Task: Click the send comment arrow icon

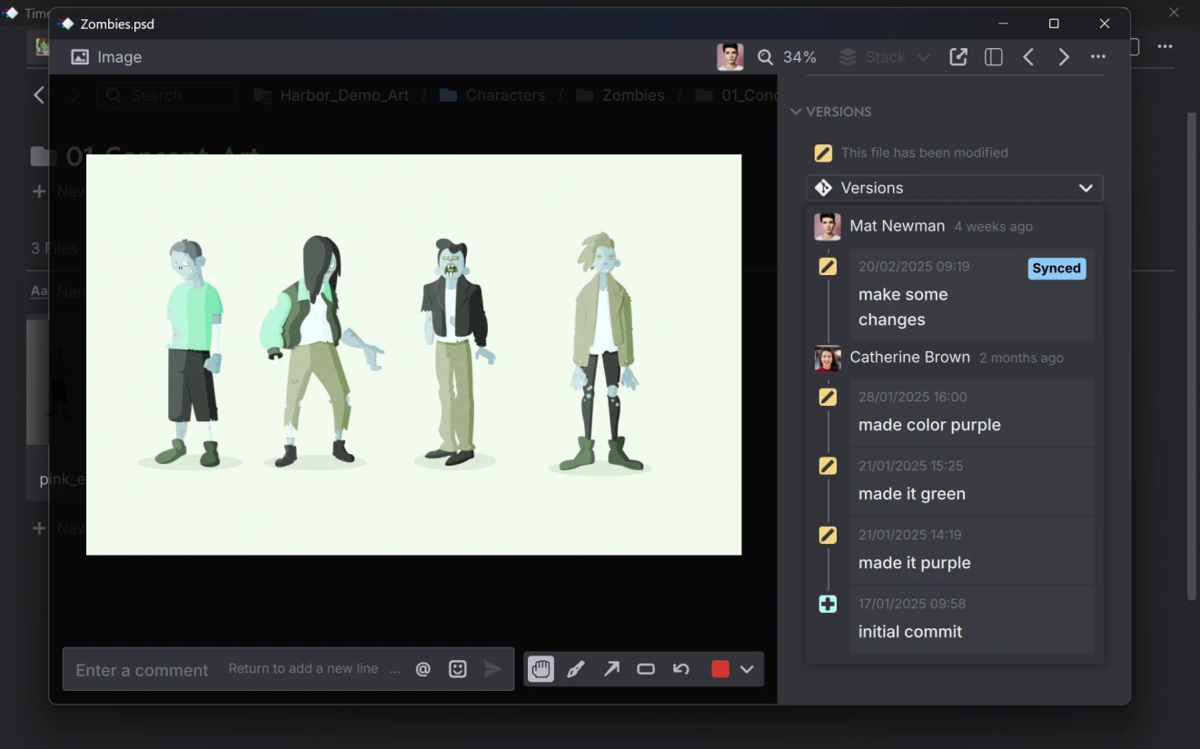Action: (492, 669)
